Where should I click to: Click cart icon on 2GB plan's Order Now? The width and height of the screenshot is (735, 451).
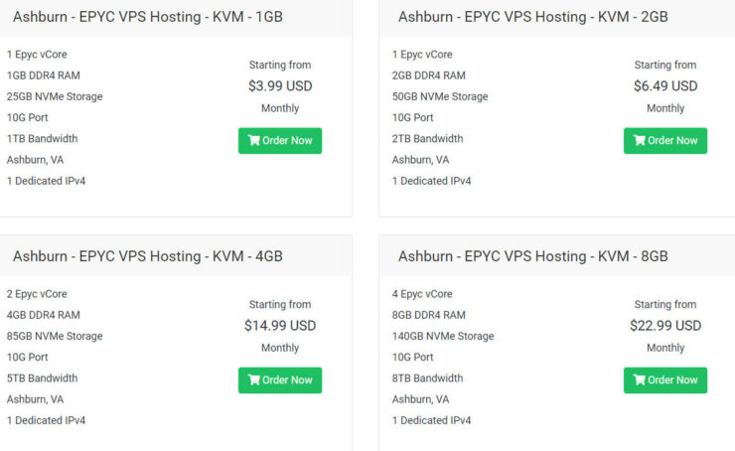[x=640, y=140]
